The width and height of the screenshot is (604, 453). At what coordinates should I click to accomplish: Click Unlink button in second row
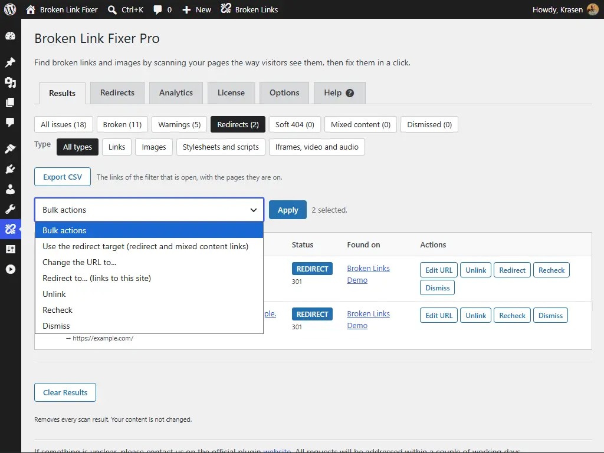click(476, 315)
